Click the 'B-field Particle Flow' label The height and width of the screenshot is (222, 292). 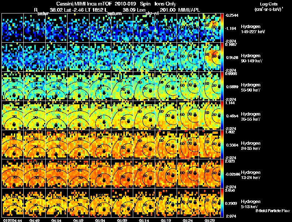click(x=273, y=211)
